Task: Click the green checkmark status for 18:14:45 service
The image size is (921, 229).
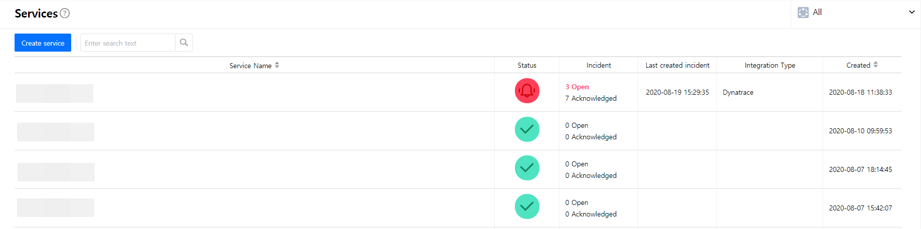Action: point(527,168)
